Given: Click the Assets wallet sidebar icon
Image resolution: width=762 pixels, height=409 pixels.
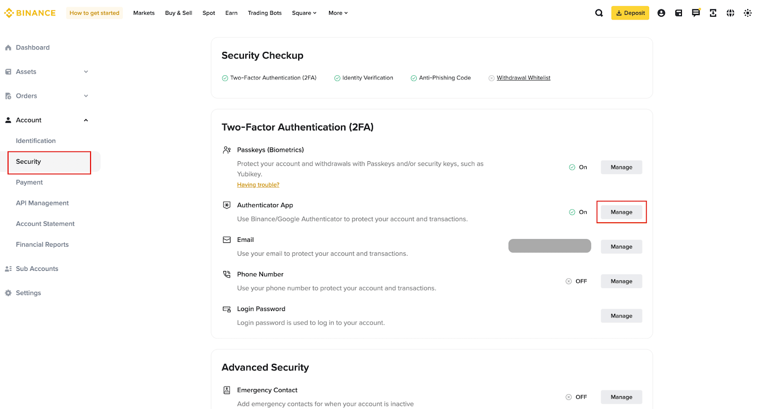Looking at the screenshot, I should pos(8,72).
